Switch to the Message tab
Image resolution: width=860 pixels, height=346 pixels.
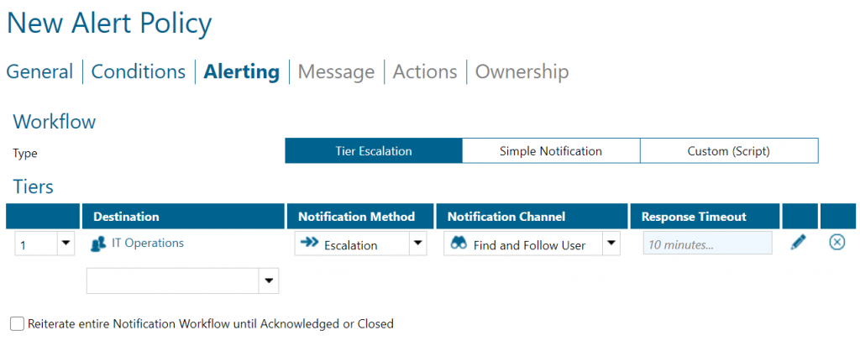pos(336,72)
